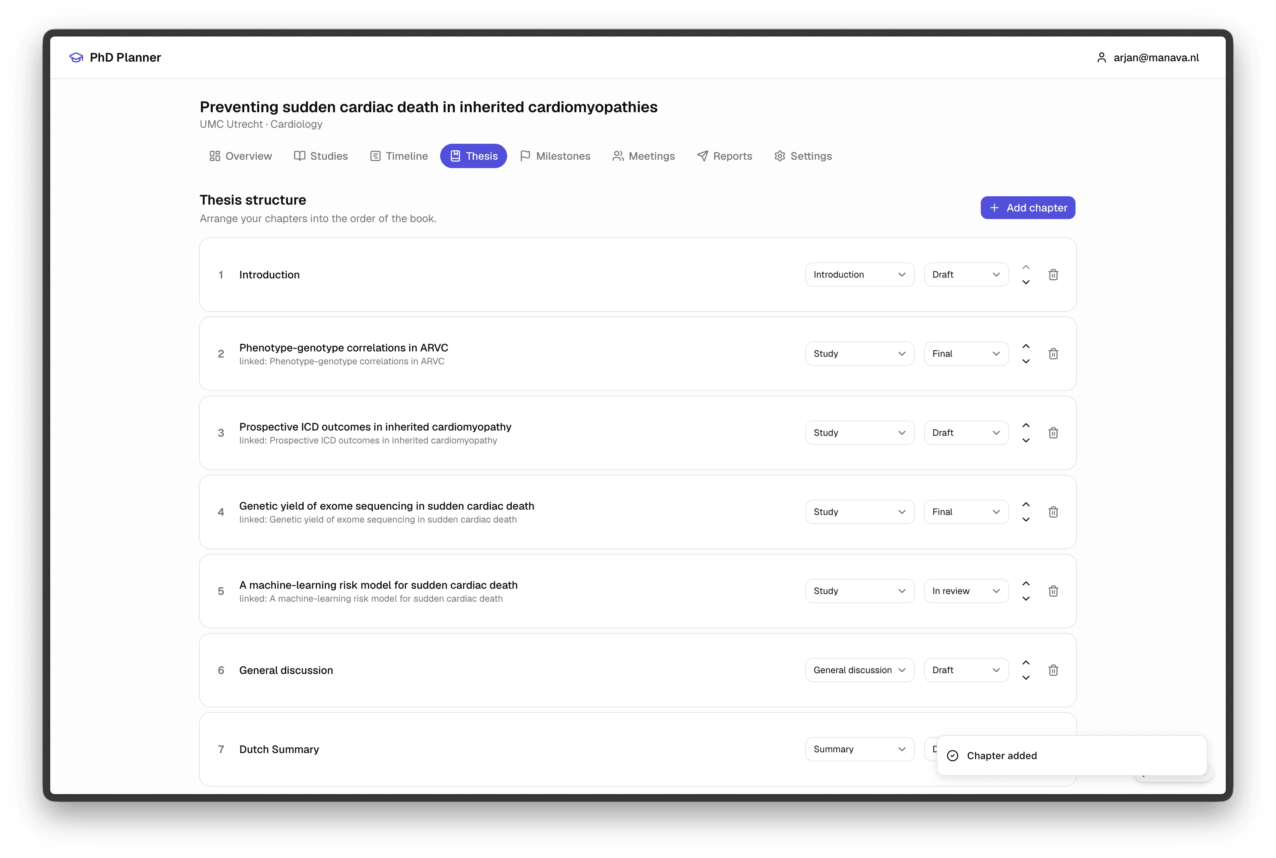
Task: Move machine-learning risk model chapter up
Action: coord(1026,583)
